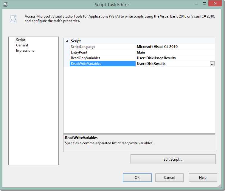Click the Microsoft Visual C# 2010 value

click(x=157, y=47)
